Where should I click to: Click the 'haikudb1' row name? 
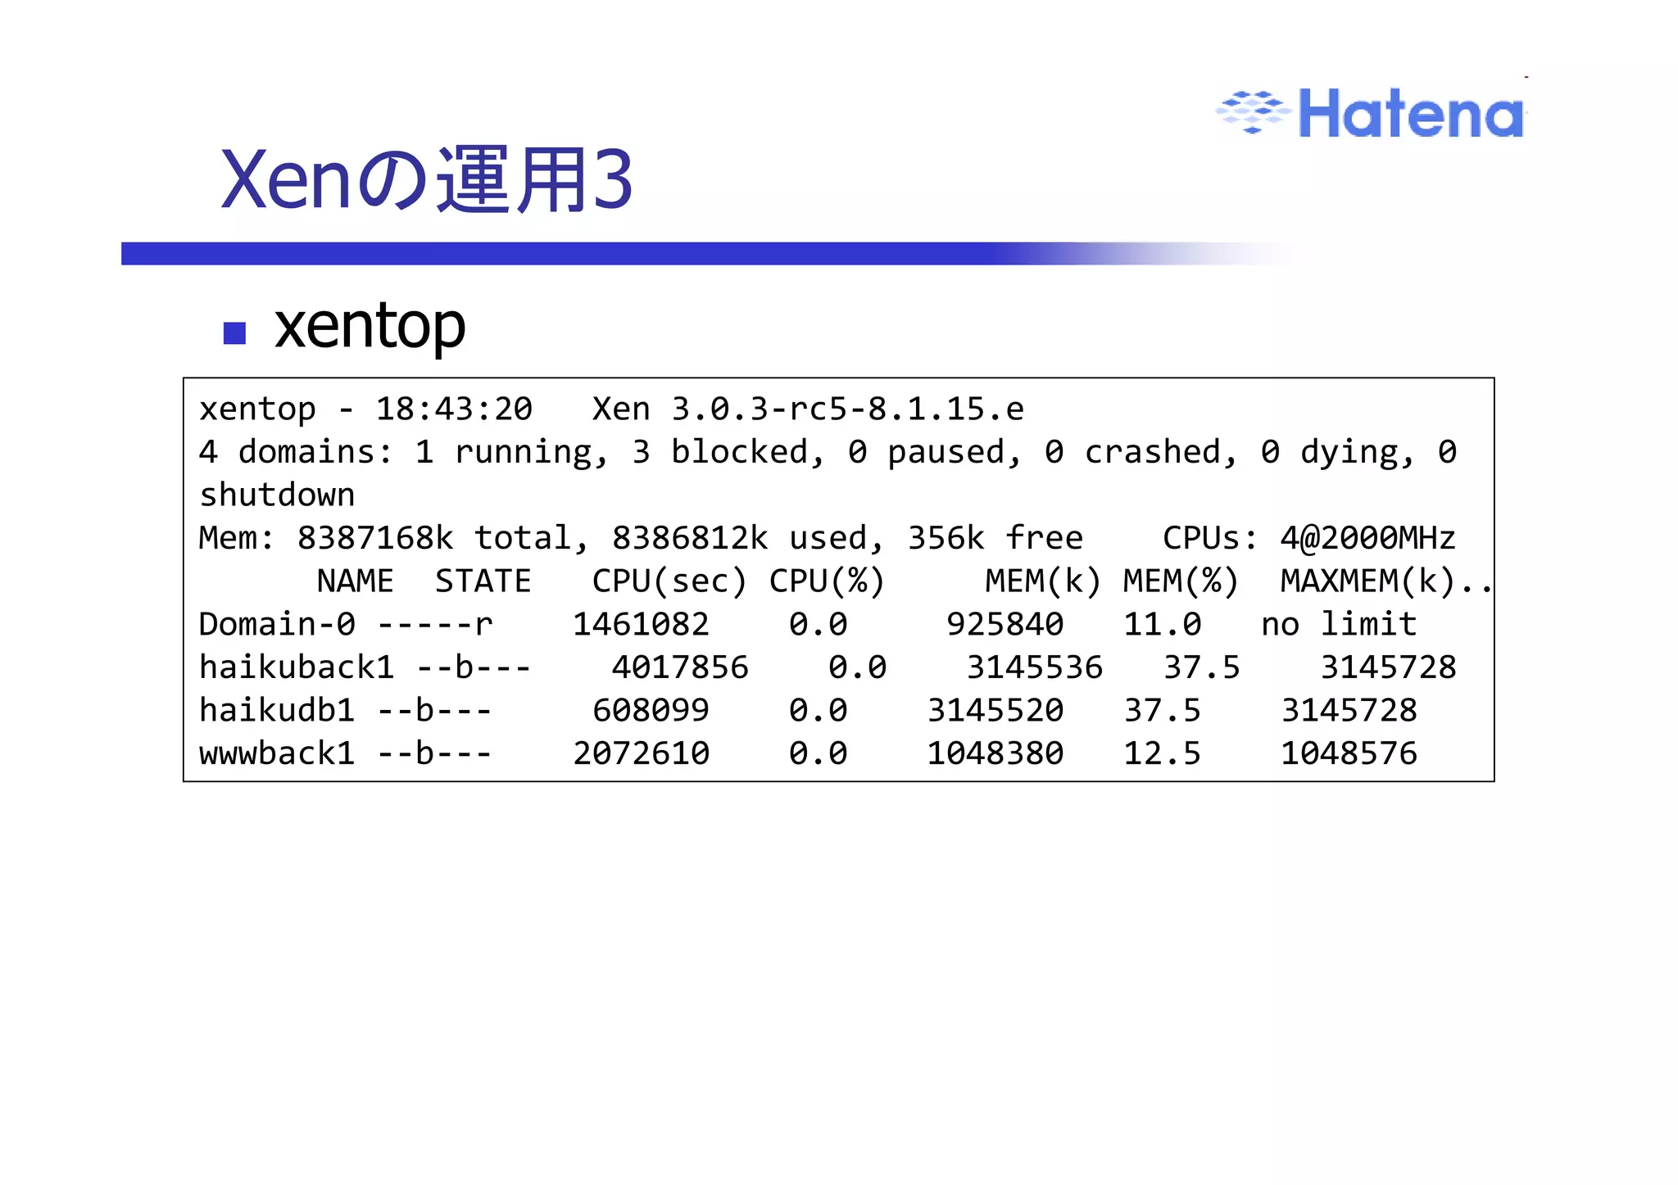pos(277,710)
